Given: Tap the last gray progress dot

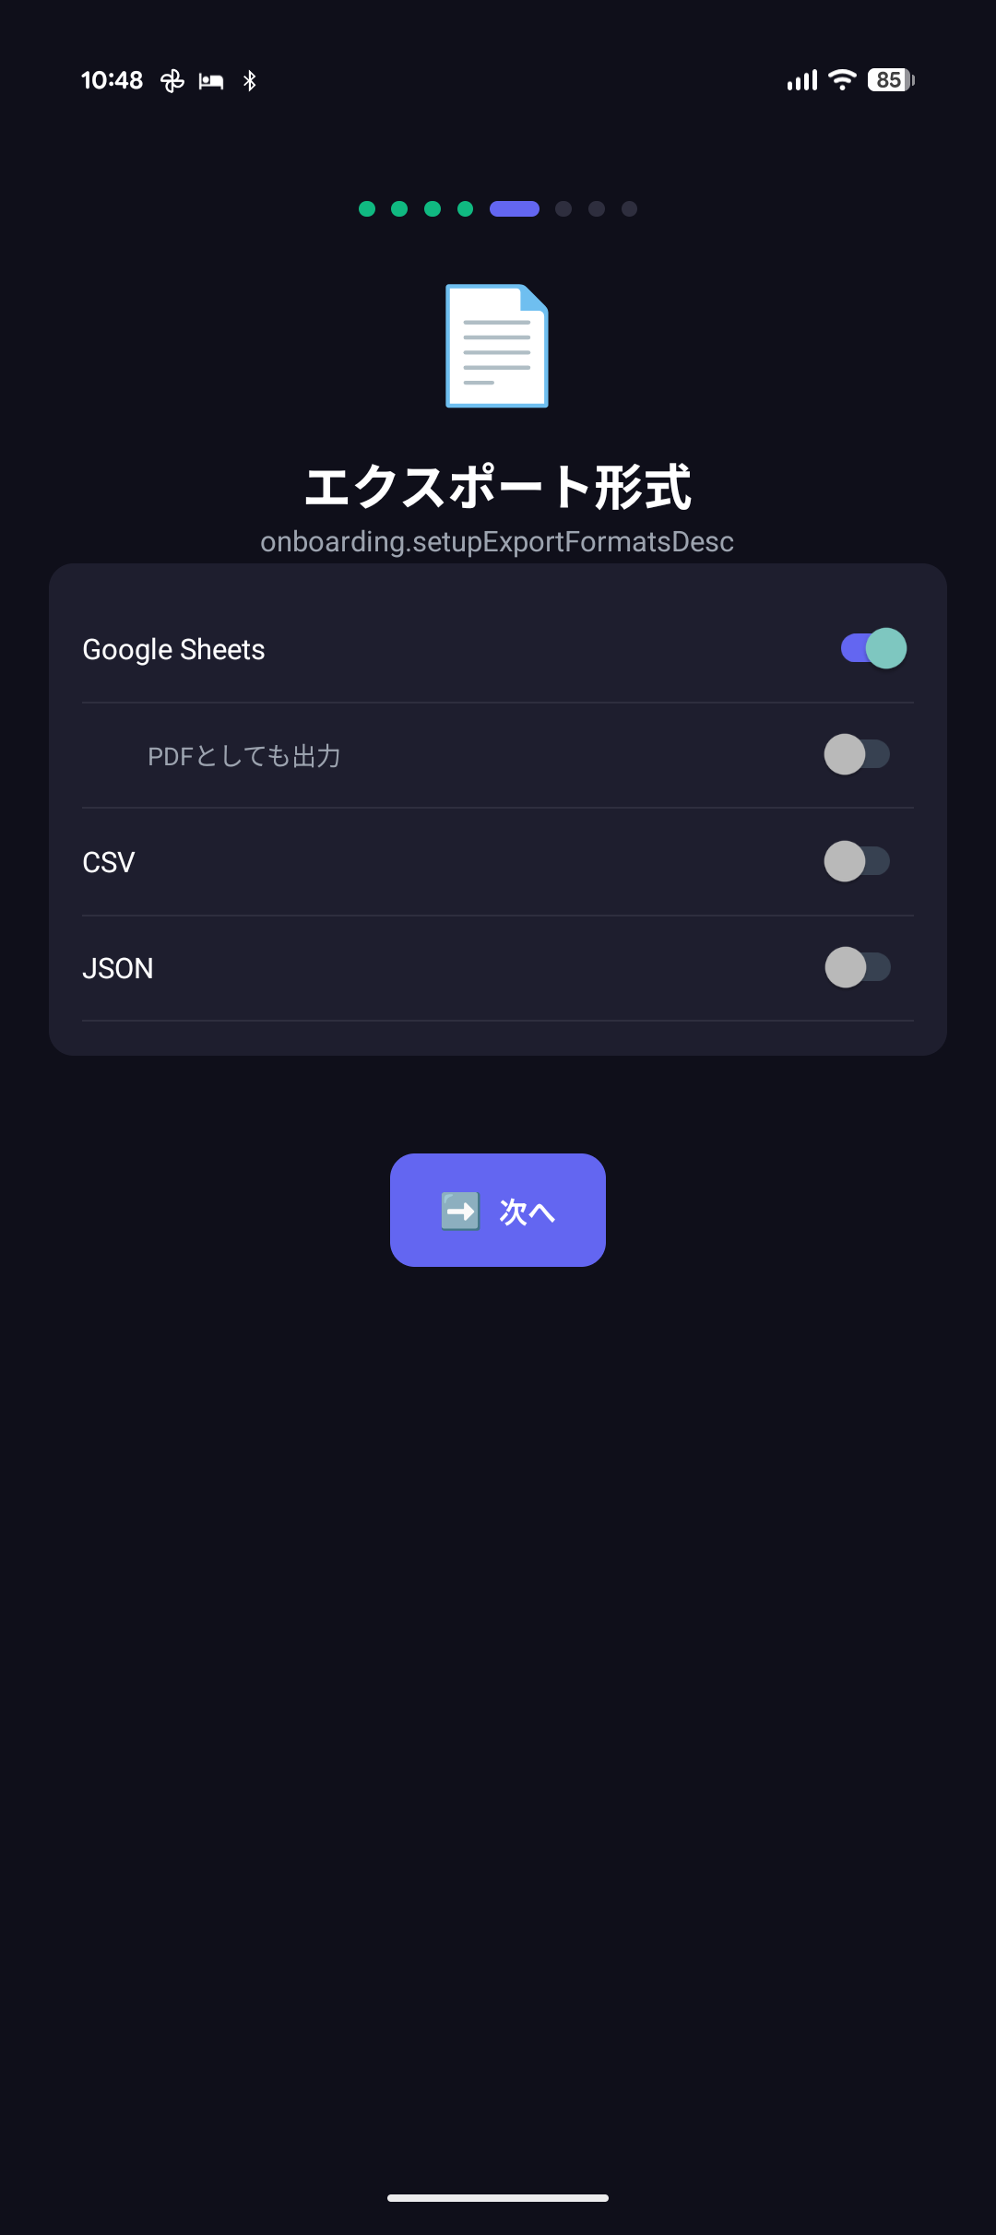Looking at the screenshot, I should click(x=629, y=208).
